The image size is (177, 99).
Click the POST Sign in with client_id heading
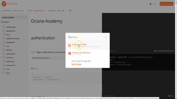click(48, 52)
